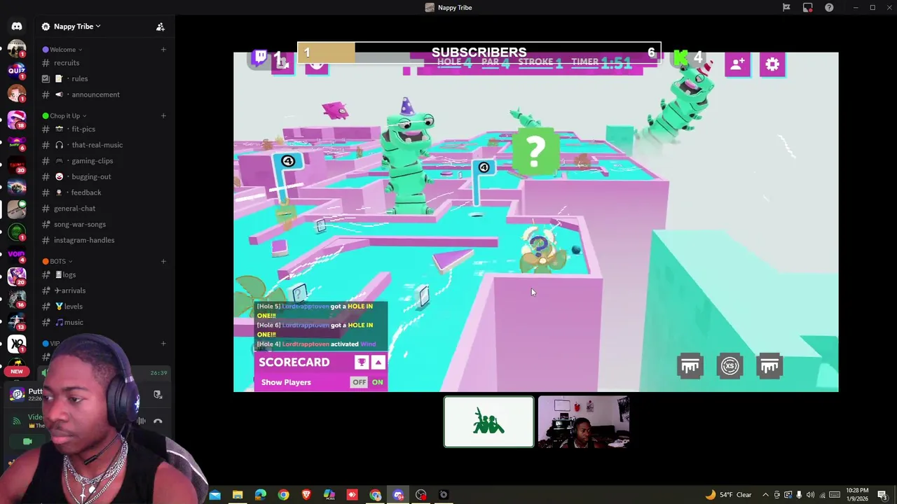Screen dimensions: 897x504
Task: Click the XS emote button in game
Action: pyautogui.click(x=730, y=366)
